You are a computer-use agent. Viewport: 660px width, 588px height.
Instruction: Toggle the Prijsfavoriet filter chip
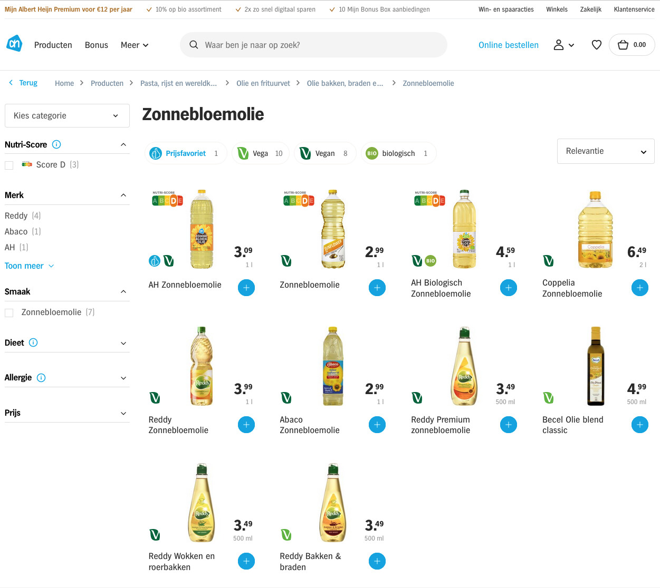point(186,153)
